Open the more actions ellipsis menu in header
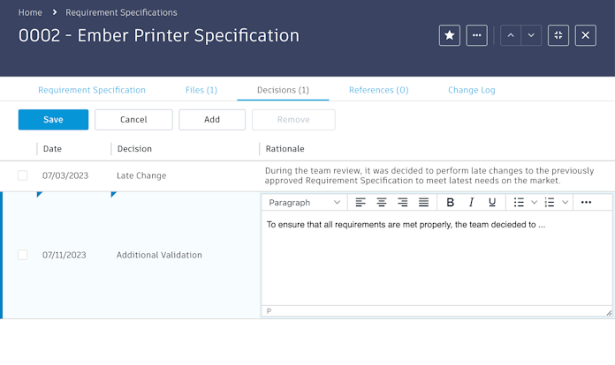Screen dimensions: 615x365 point(477,35)
